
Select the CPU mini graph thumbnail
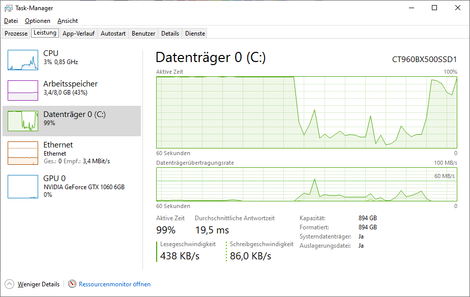23,60
